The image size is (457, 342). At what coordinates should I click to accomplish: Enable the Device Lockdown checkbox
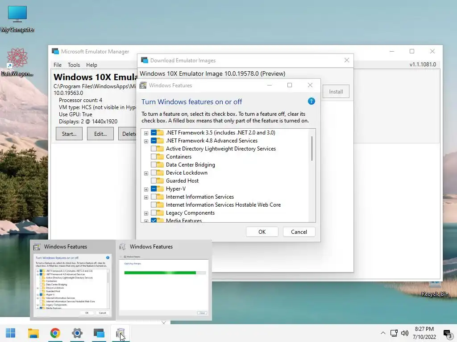(154, 173)
